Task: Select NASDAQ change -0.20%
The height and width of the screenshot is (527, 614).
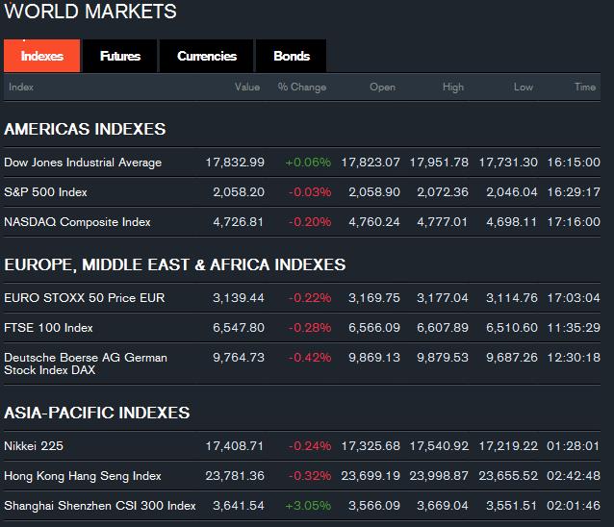Action: click(x=310, y=222)
